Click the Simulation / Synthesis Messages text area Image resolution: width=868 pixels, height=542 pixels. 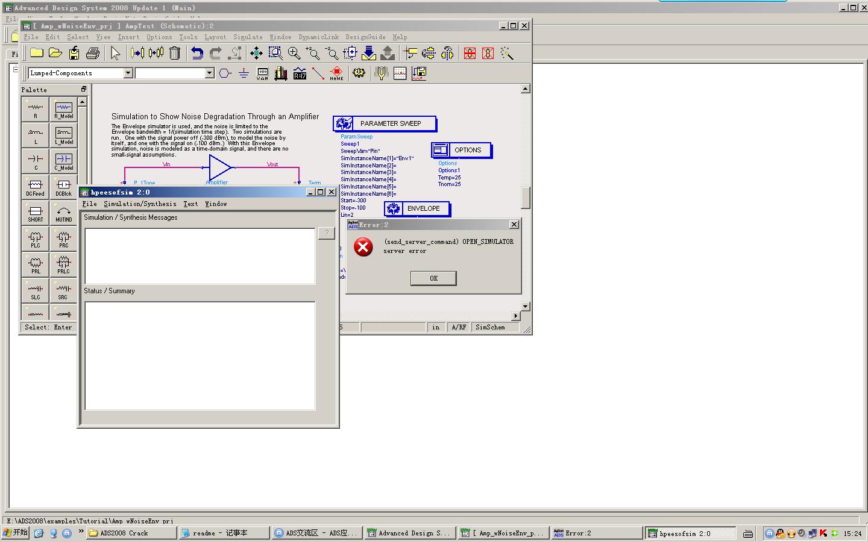click(200, 256)
